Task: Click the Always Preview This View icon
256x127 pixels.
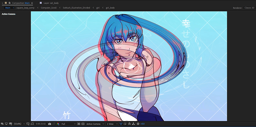Action: pos(2,124)
